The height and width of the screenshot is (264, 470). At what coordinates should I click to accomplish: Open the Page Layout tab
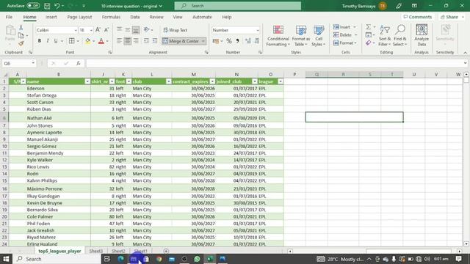coord(79,17)
